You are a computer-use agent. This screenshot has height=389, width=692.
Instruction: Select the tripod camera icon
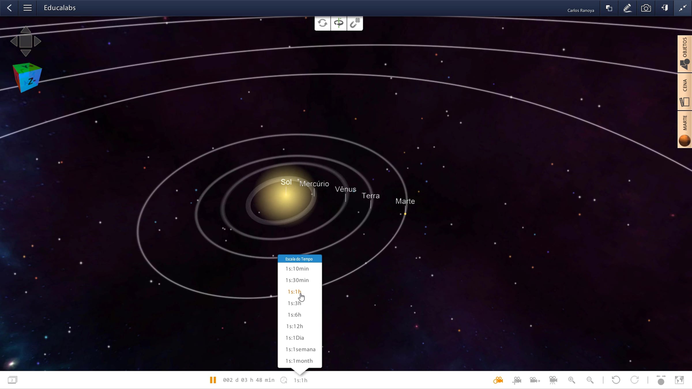[553, 380]
